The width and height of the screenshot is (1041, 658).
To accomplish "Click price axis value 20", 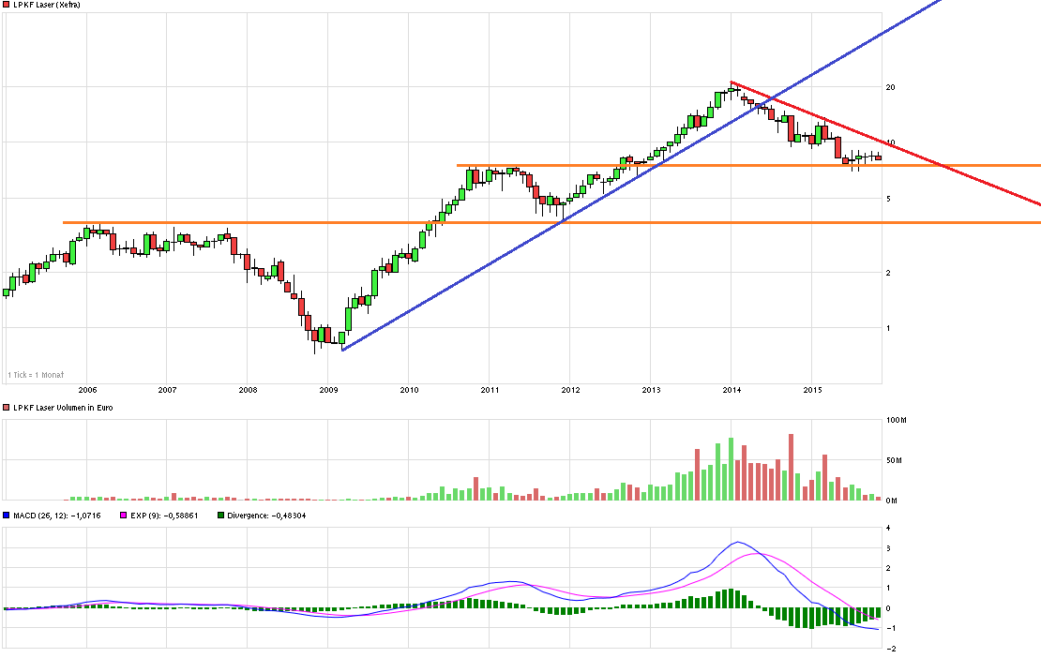I will [x=890, y=87].
